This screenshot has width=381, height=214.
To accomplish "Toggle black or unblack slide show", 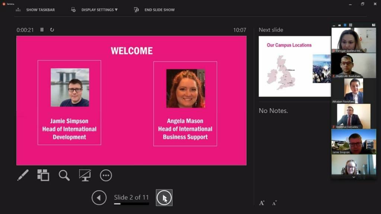I will click(85, 175).
